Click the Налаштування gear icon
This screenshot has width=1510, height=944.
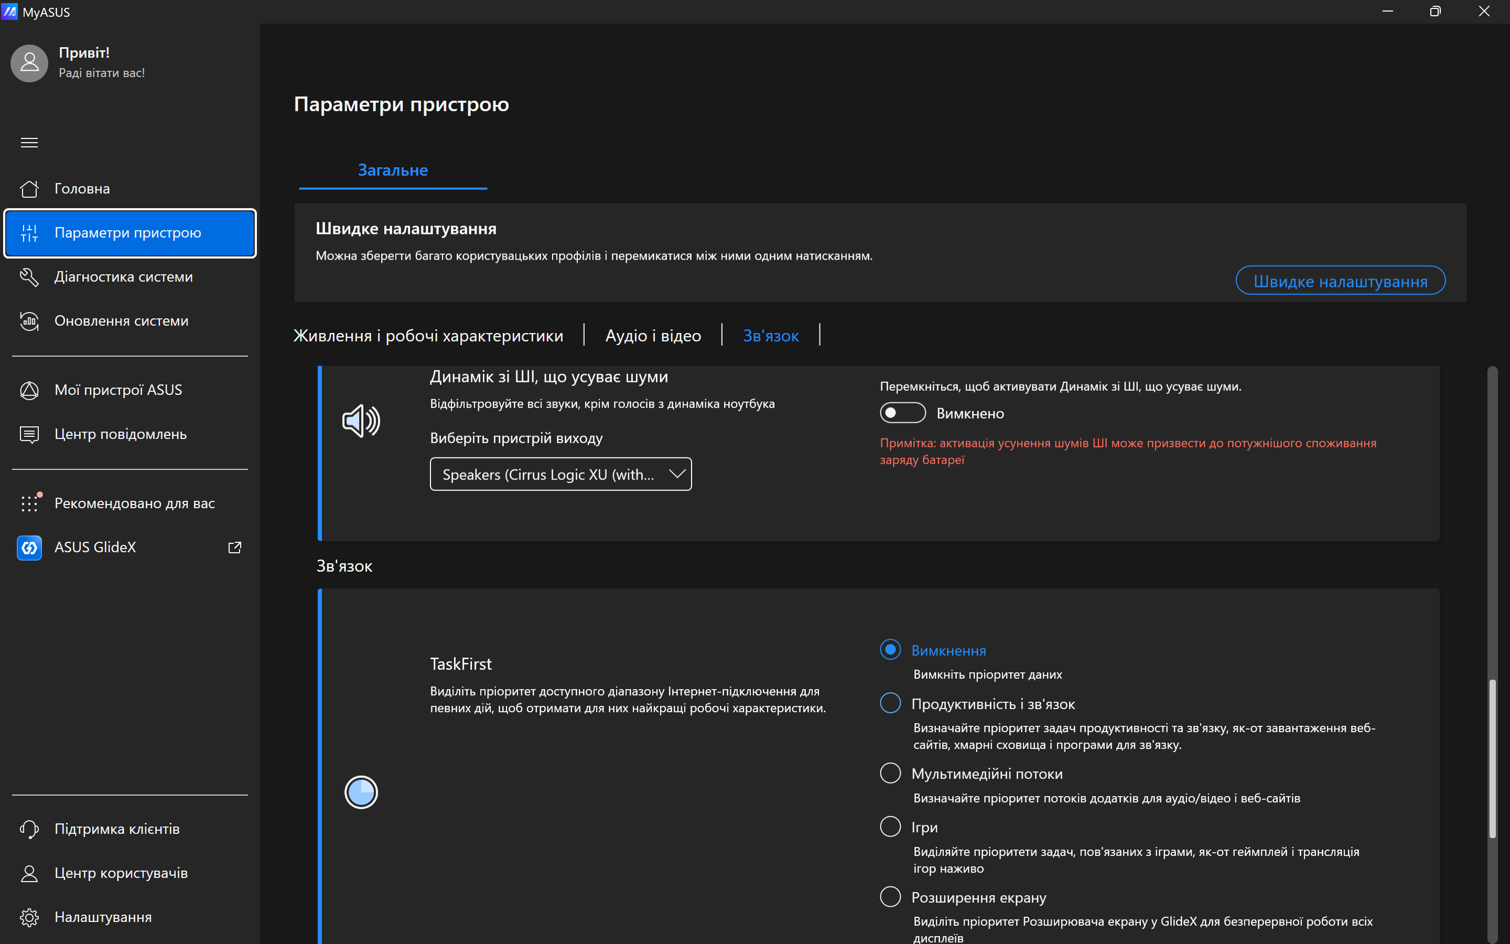pyautogui.click(x=29, y=917)
